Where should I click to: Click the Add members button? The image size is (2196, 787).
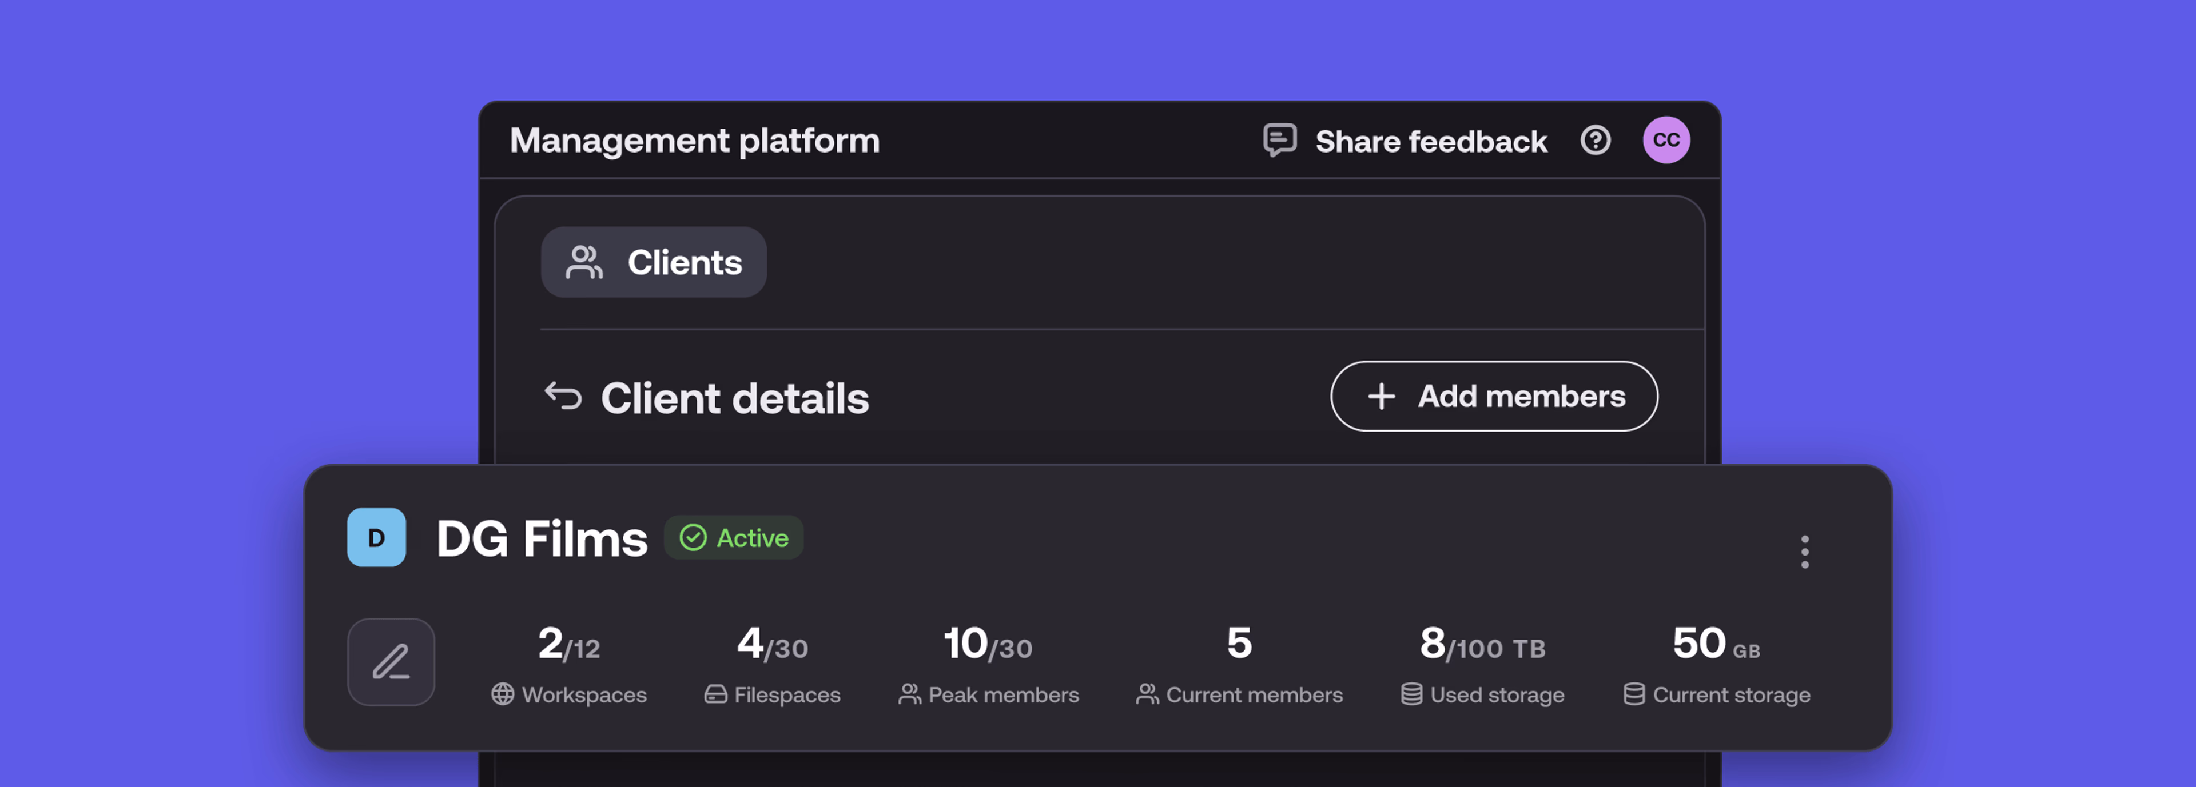1494,396
